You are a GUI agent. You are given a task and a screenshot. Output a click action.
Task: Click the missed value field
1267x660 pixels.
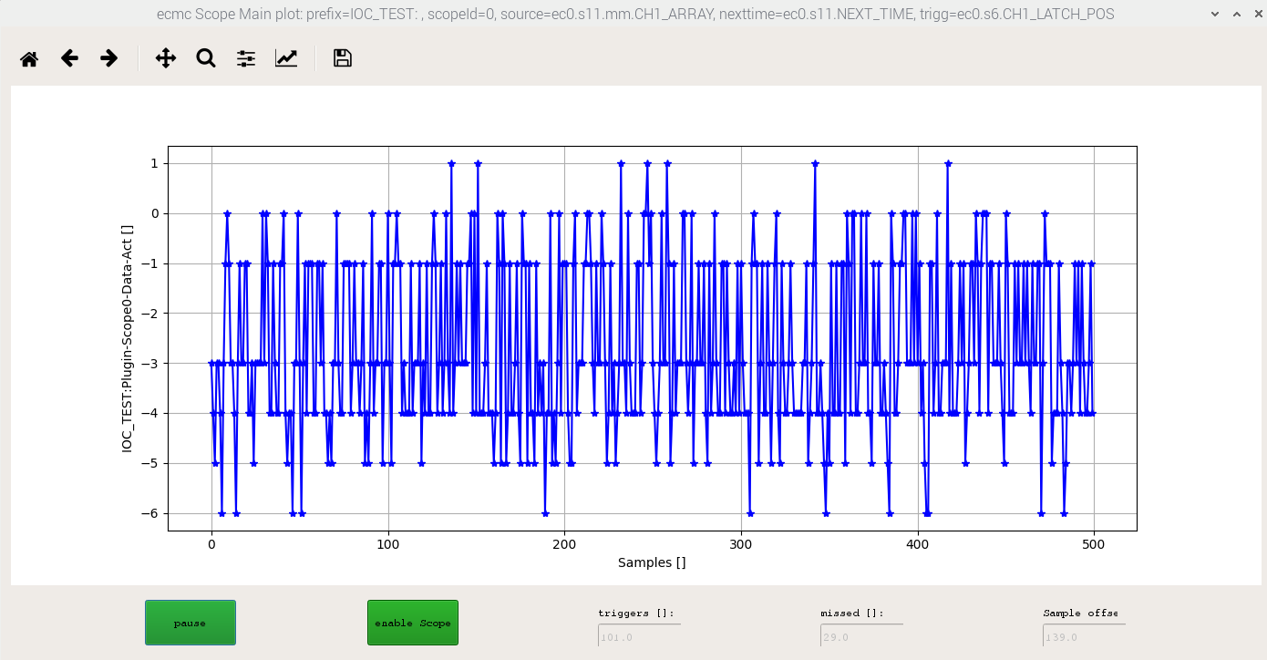click(861, 636)
